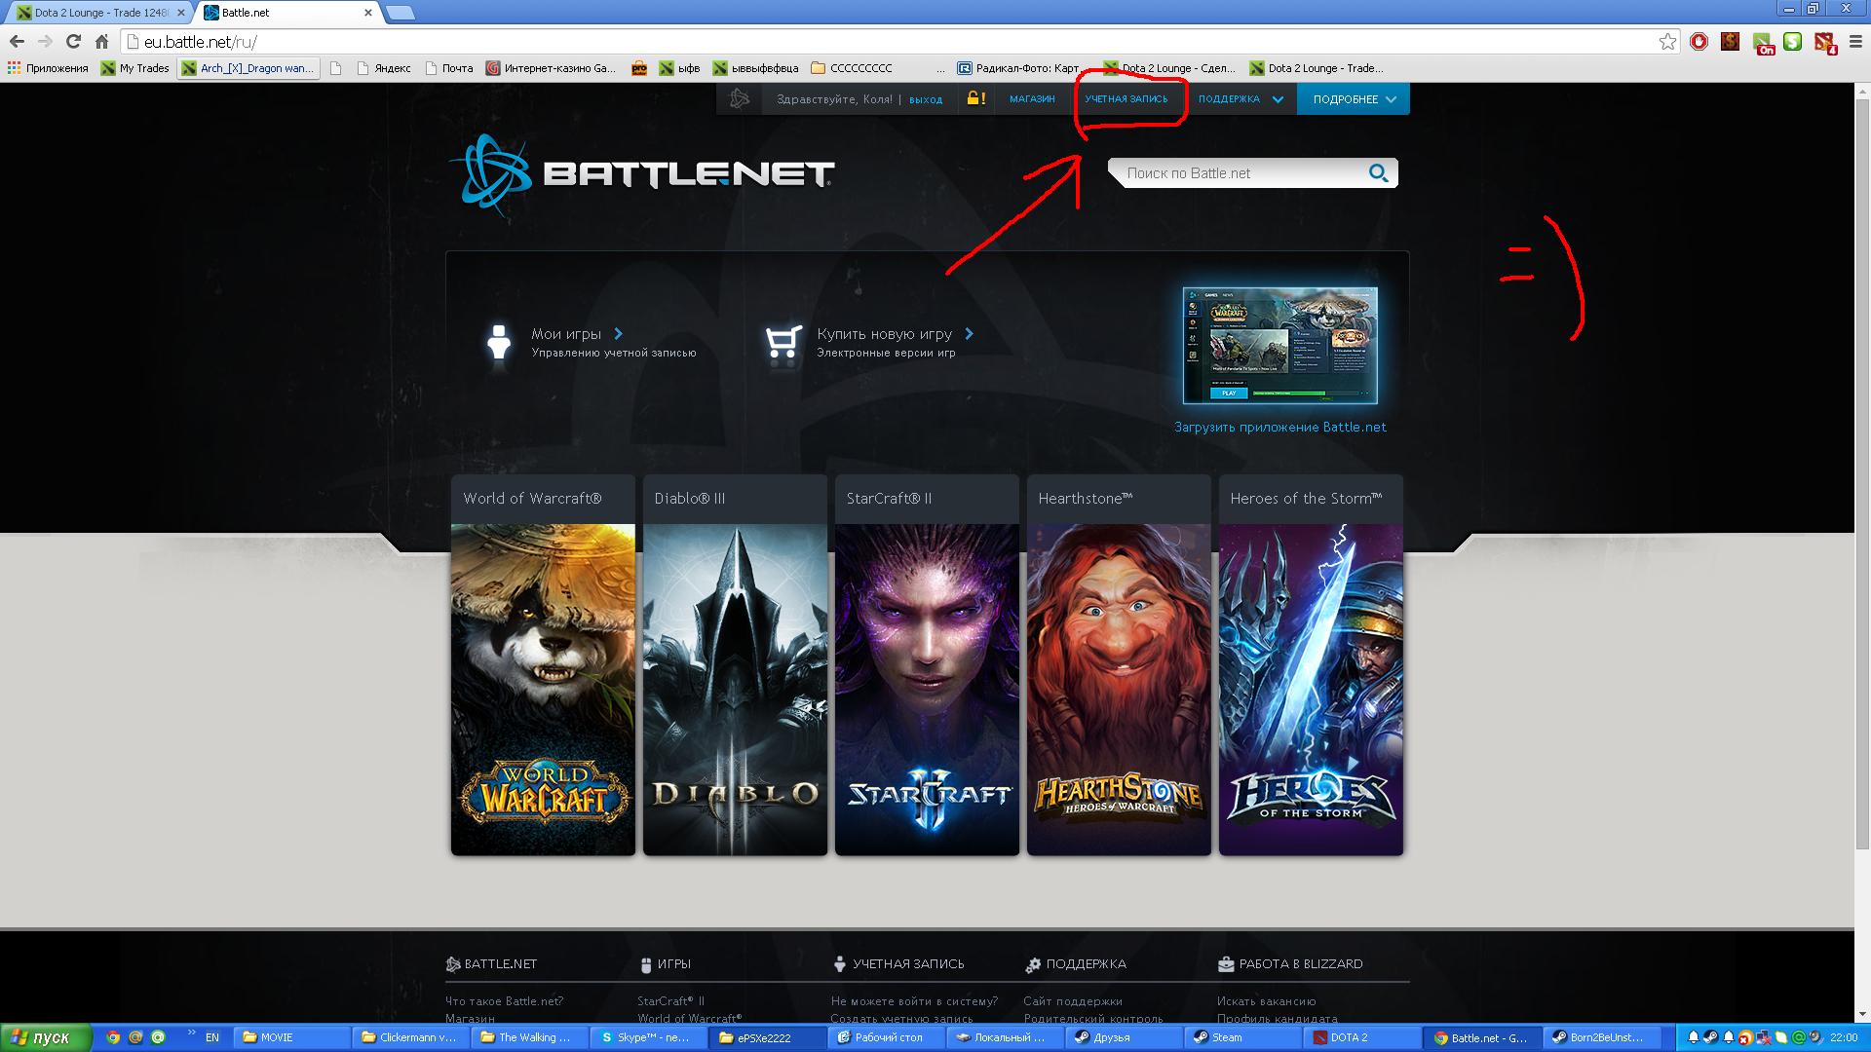Click Chrome's back arrow

pos(17,41)
